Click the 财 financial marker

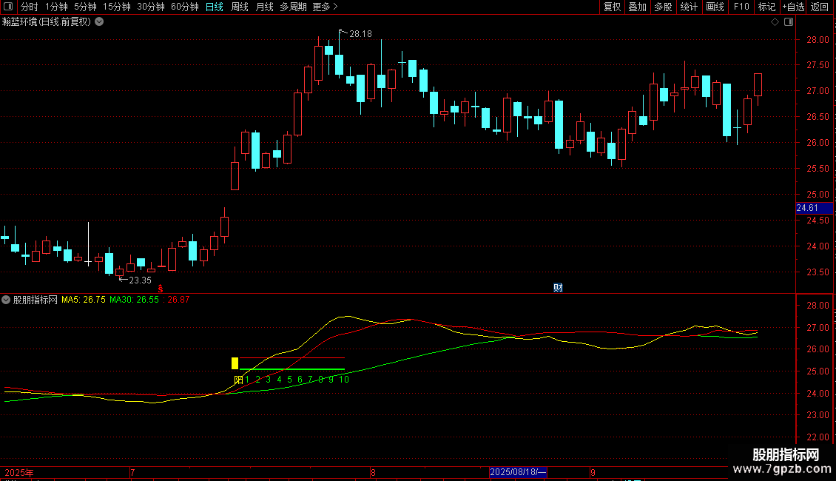558,287
